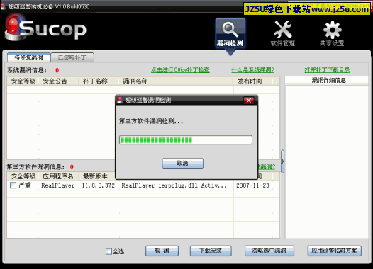The image size is (373, 269).
Task: Click the 下载安装 button
Action: (x=211, y=251)
